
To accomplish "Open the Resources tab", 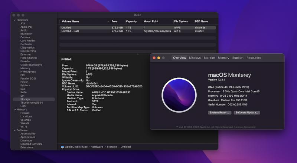I will [254, 58].
